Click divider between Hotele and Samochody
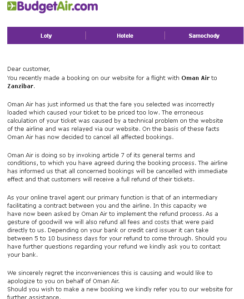The width and height of the screenshot is (244, 299). [164, 35]
